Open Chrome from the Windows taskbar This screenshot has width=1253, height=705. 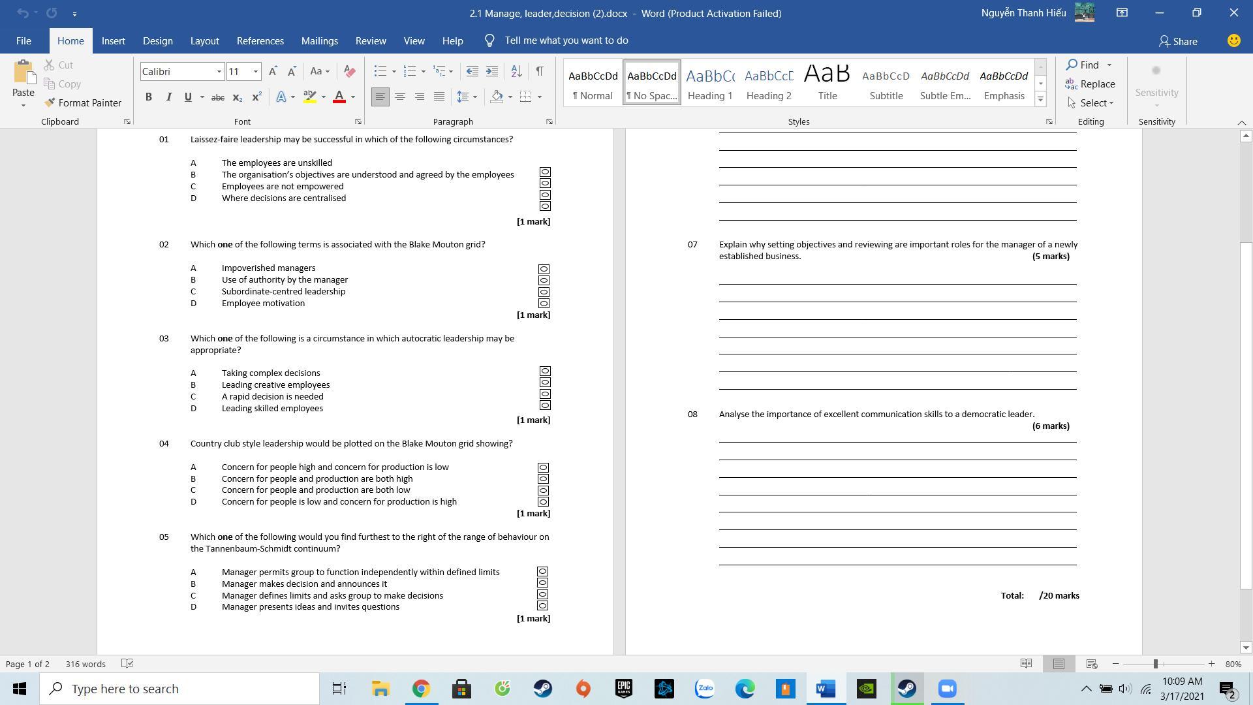421,689
